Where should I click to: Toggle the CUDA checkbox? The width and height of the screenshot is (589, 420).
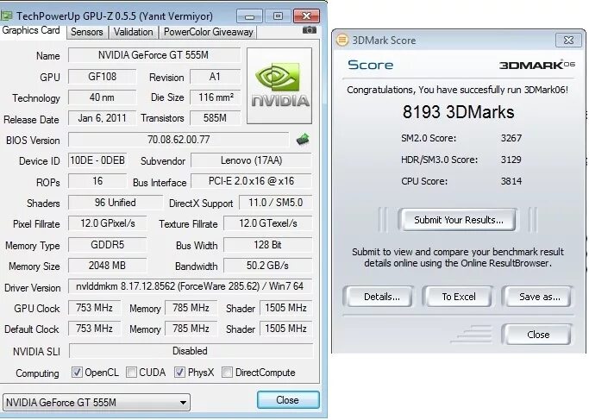coord(131,373)
